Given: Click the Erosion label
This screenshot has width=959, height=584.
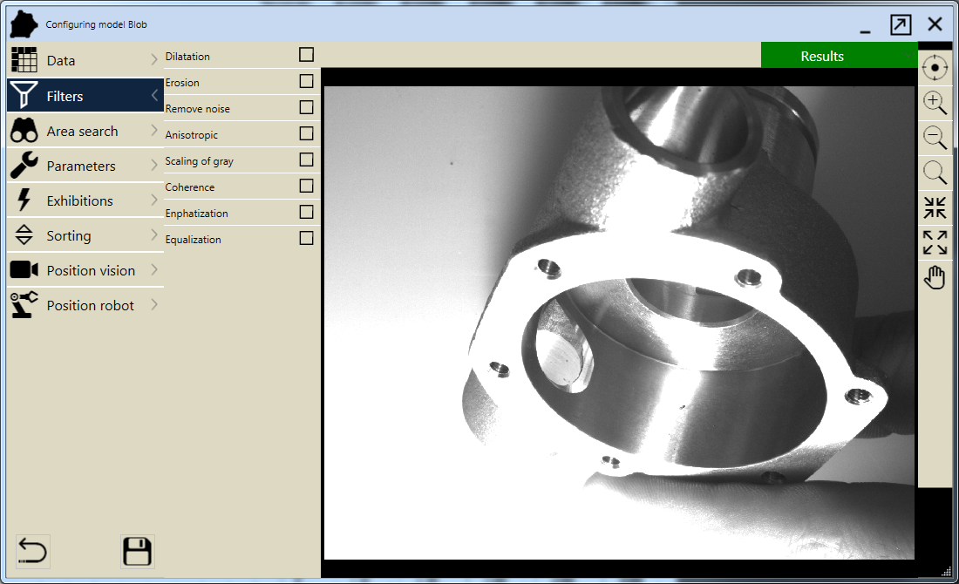Looking at the screenshot, I should 181,83.
